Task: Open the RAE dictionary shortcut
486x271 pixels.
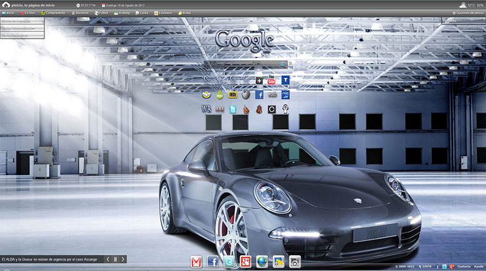Action: (219, 109)
